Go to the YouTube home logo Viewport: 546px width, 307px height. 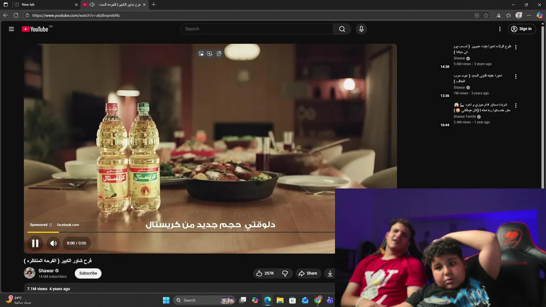coord(35,29)
